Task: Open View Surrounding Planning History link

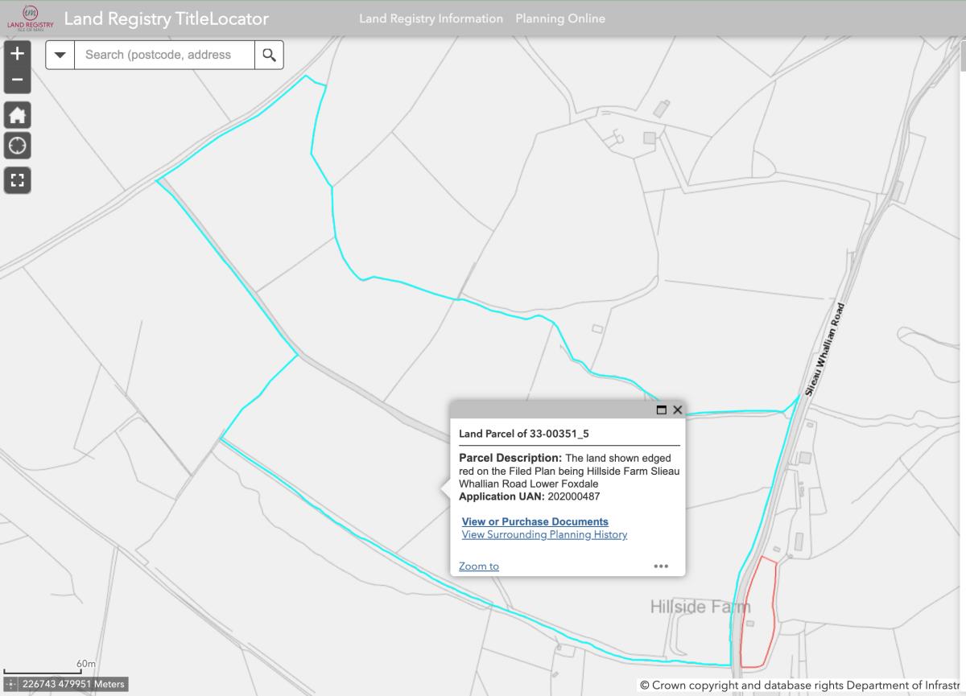Action: tap(544, 534)
